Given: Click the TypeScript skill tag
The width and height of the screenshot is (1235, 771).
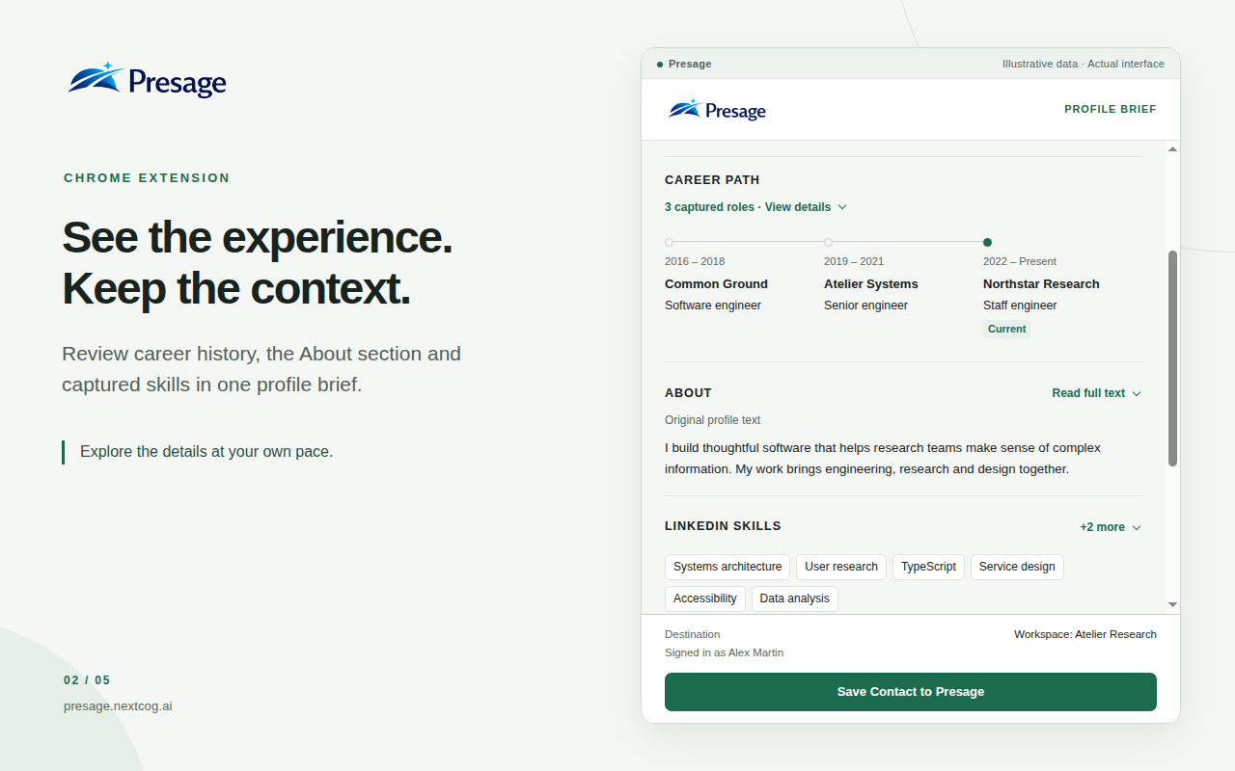Looking at the screenshot, I should click(x=928, y=567).
